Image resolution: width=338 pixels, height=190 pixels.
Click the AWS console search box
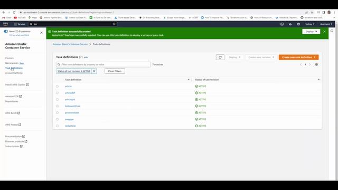72,24
